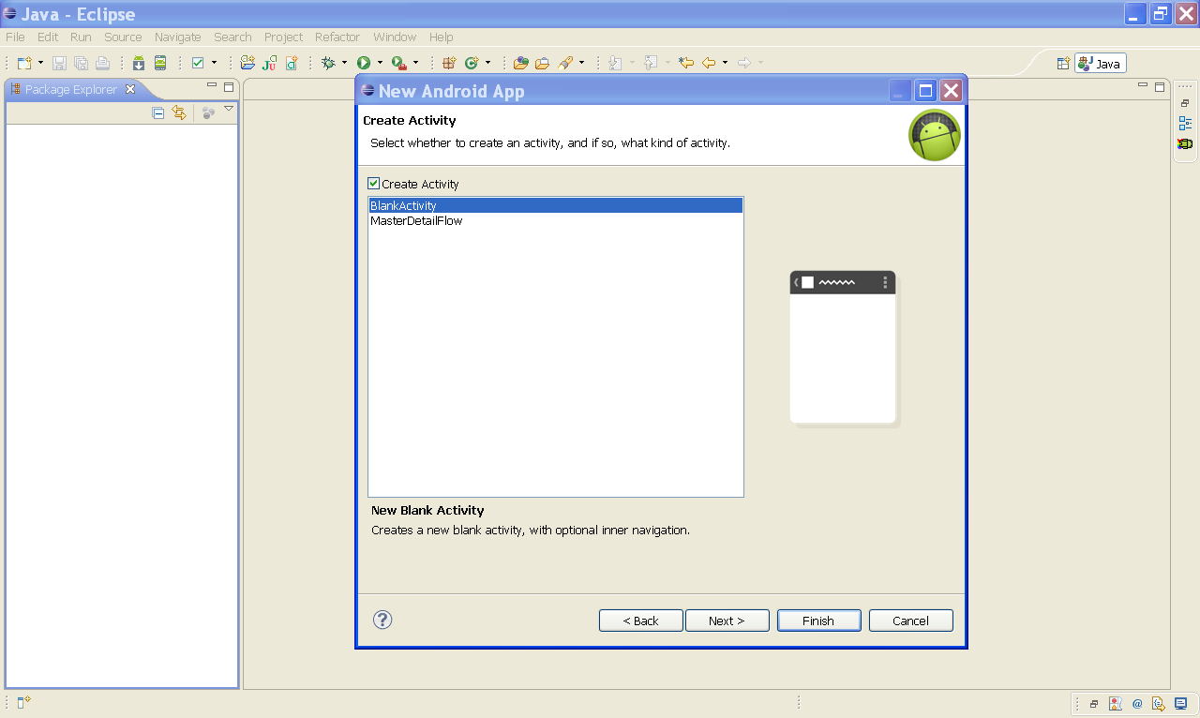
Task: Click the Save toolbar icon
Action: click(x=59, y=63)
